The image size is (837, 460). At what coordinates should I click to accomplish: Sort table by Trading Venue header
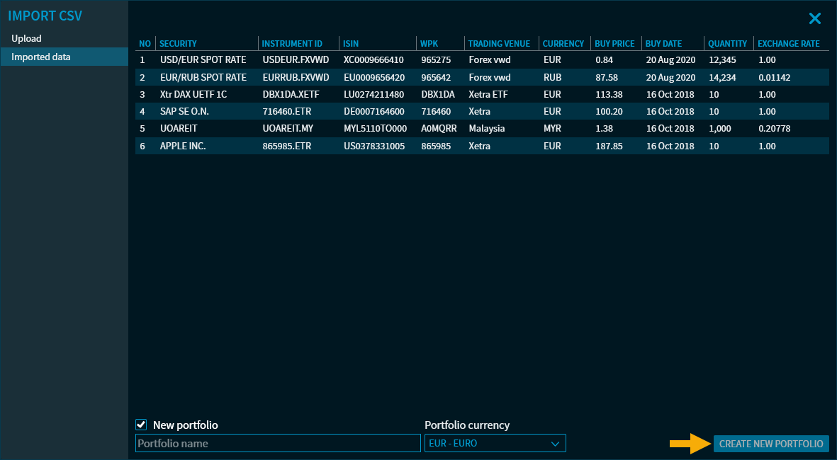click(499, 44)
